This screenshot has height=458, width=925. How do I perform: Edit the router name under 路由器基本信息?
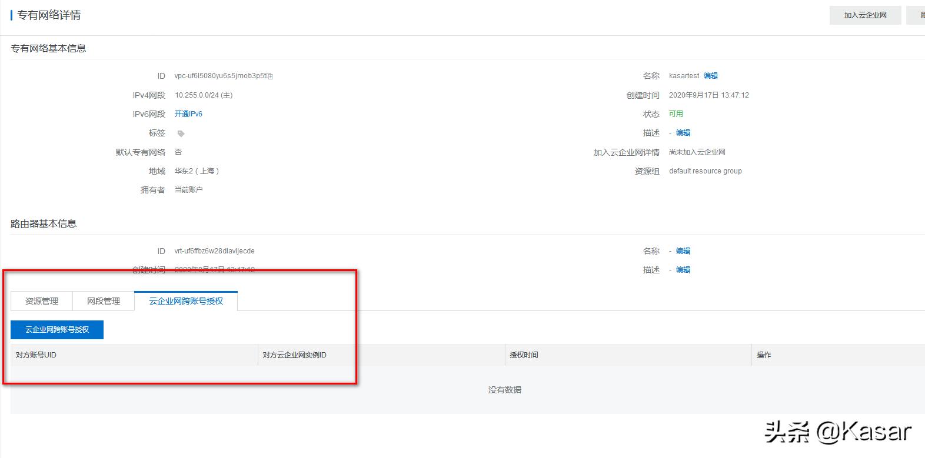click(683, 251)
